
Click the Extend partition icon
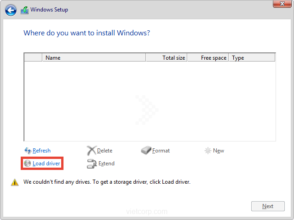(x=91, y=164)
